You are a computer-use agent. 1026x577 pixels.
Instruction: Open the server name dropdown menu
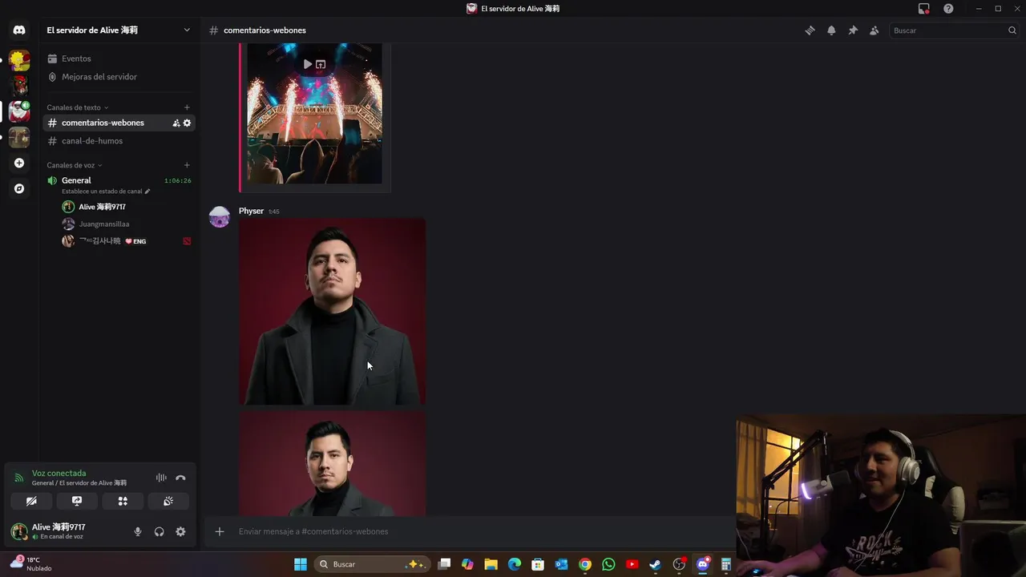pos(119,30)
